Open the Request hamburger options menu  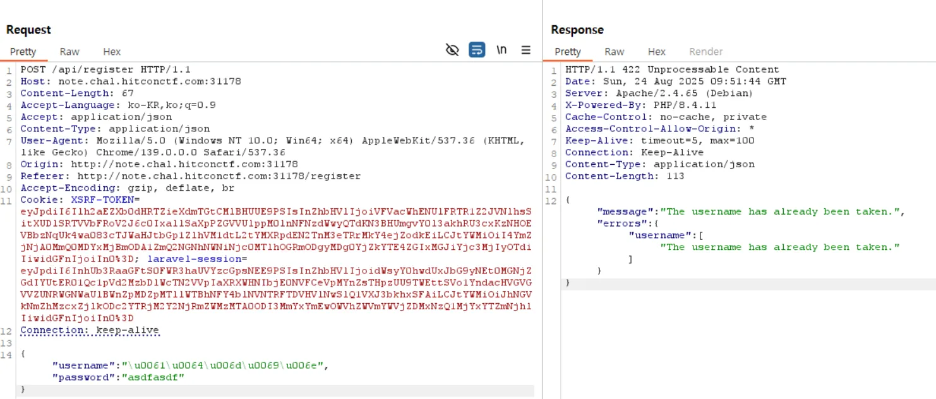525,50
